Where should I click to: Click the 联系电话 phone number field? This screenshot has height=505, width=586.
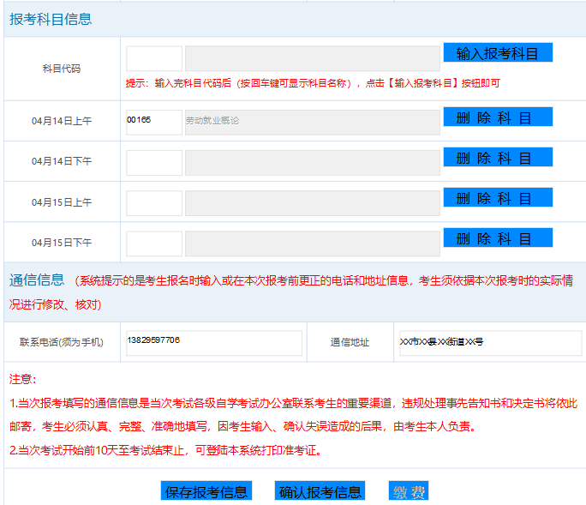click(x=214, y=343)
